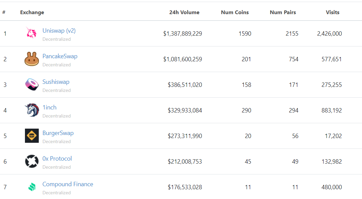Click the PancakeSwap bunny logo

[x=32, y=59]
